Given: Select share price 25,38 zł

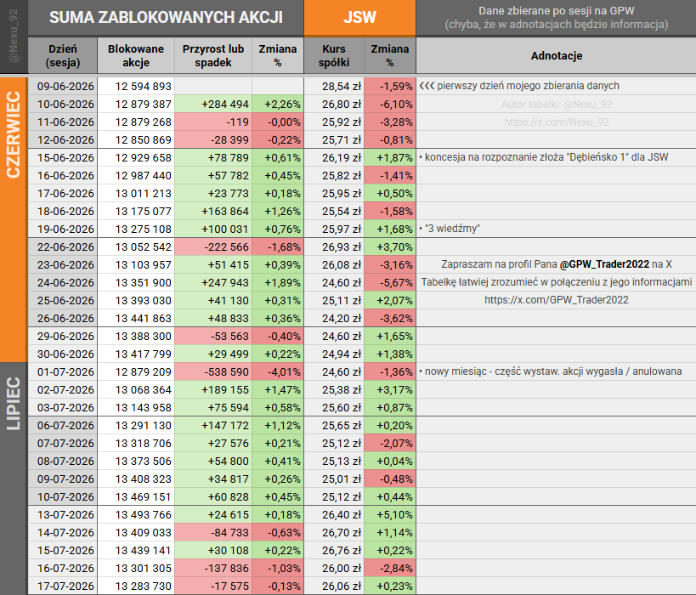Looking at the screenshot, I should pyautogui.click(x=334, y=389).
